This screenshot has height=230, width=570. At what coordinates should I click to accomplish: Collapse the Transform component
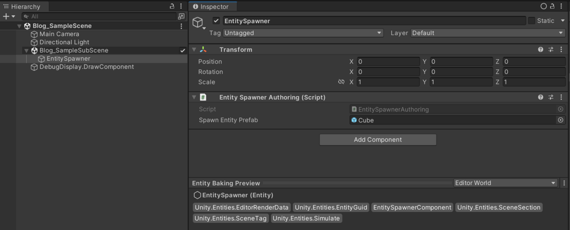tap(194, 50)
